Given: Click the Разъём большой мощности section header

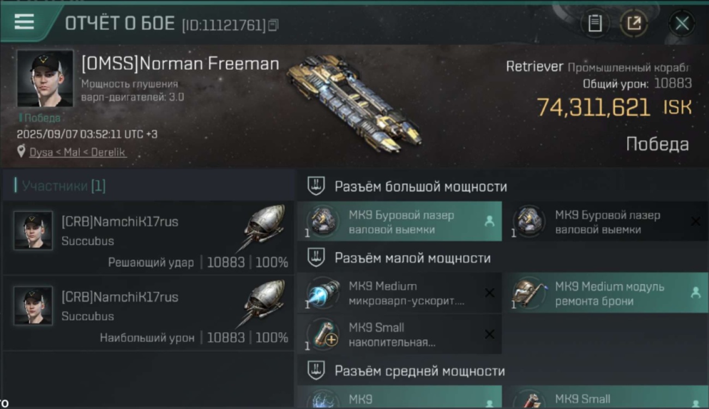Looking at the screenshot, I should (420, 187).
